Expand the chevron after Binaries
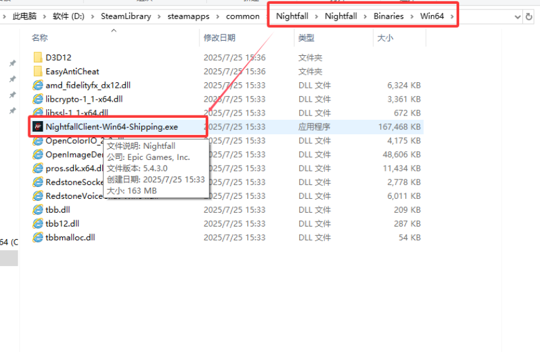 tap(412, 16)
